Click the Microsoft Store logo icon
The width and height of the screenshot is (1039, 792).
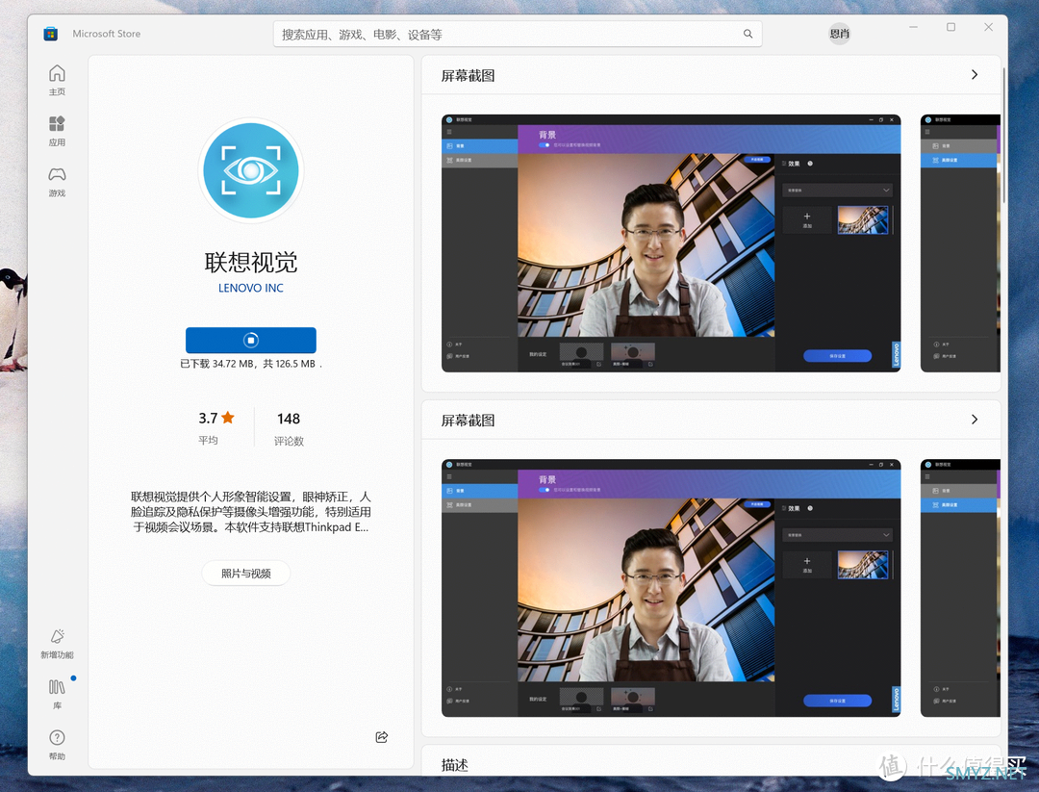50,34
